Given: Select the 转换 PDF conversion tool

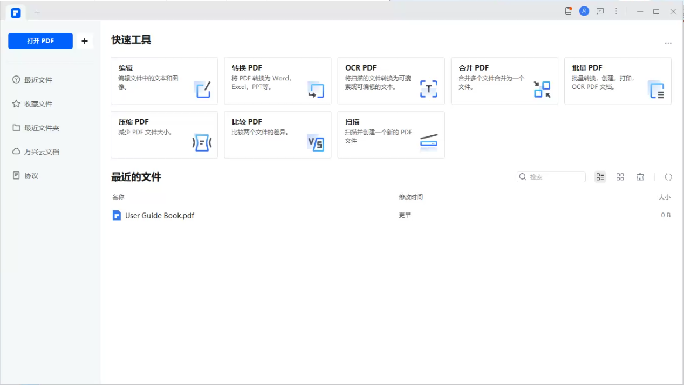Looking at the screenshot, I should pyautogui.click(x=277, y=81).
